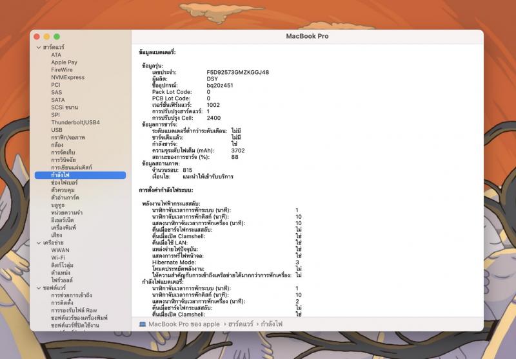Screen dimensions: 516x359
Task: Open the SATA hardware entry
Action: (x=57, y=100)
